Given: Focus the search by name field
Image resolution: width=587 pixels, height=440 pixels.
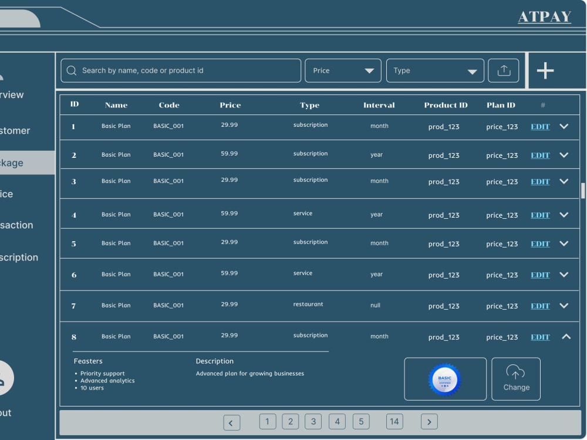Looking at the screenshot, I should tap(181, 70).
